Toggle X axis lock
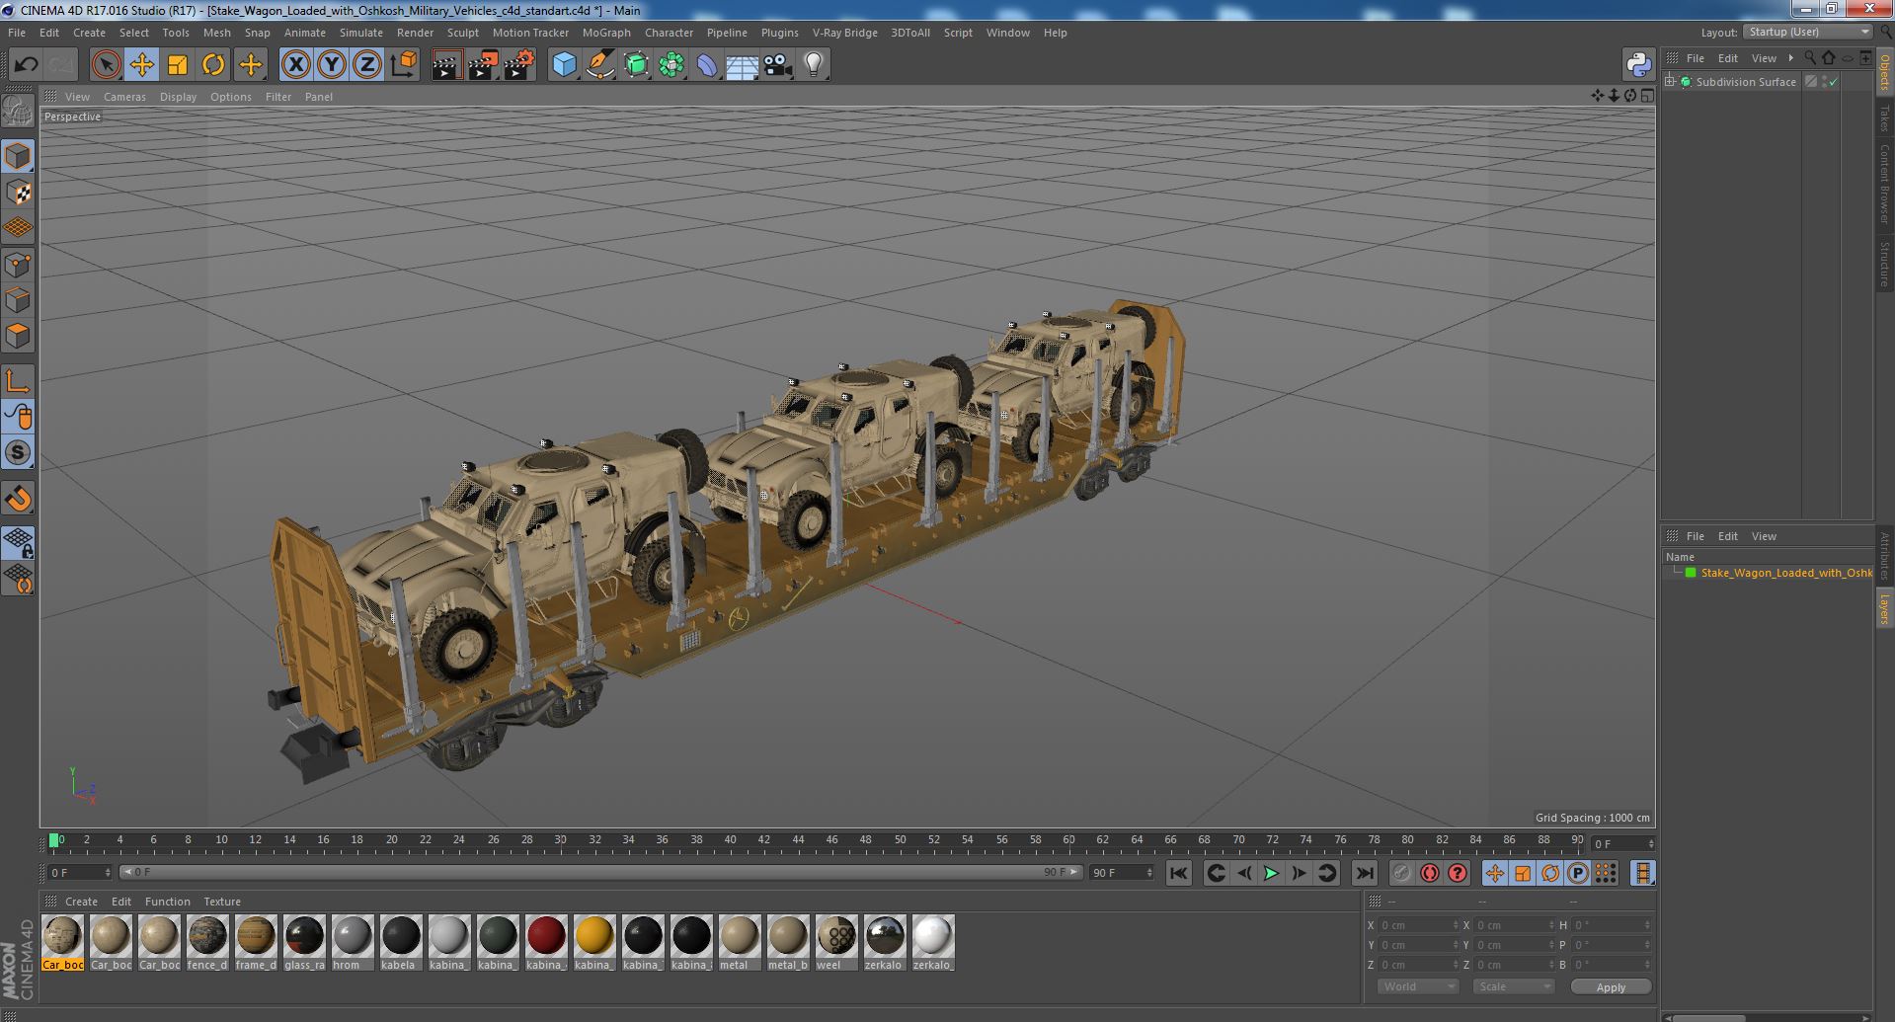This screenshot has height=1022, width=1895. pos(295,65)
